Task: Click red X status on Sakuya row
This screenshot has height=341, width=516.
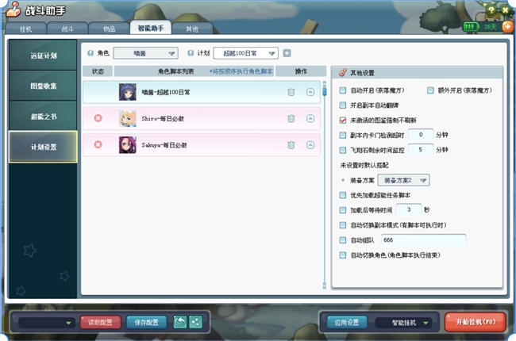Action: (x=98, y=144)
